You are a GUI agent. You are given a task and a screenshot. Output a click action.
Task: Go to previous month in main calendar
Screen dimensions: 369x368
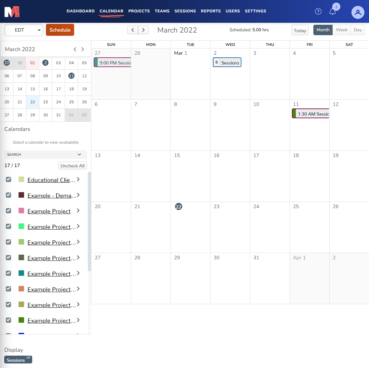(132, 30)
